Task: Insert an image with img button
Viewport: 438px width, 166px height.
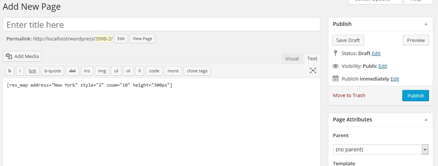Action: tap(102, 70)
